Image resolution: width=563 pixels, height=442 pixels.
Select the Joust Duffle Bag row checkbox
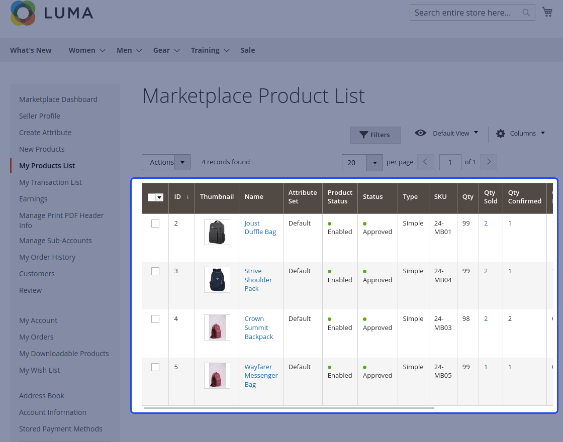(155, 224)
